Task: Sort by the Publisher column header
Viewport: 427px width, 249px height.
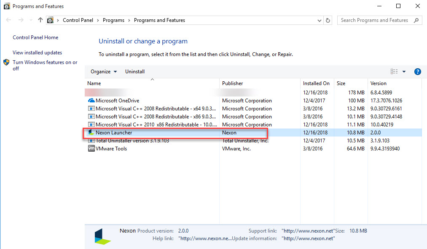Action: tap(232, 83)
